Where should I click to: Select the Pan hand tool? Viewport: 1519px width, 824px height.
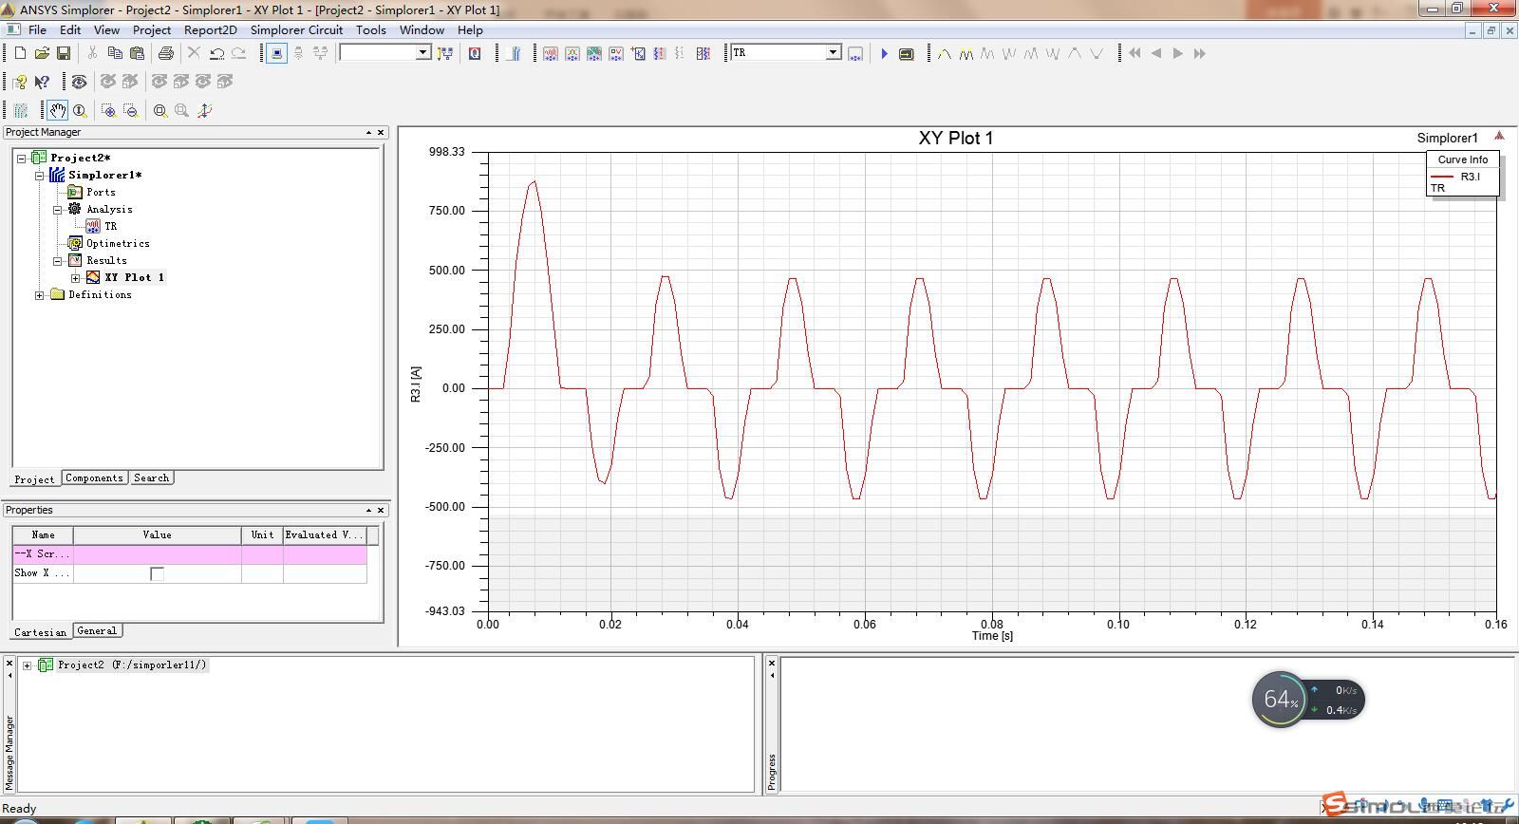click(x=57, y=110)
